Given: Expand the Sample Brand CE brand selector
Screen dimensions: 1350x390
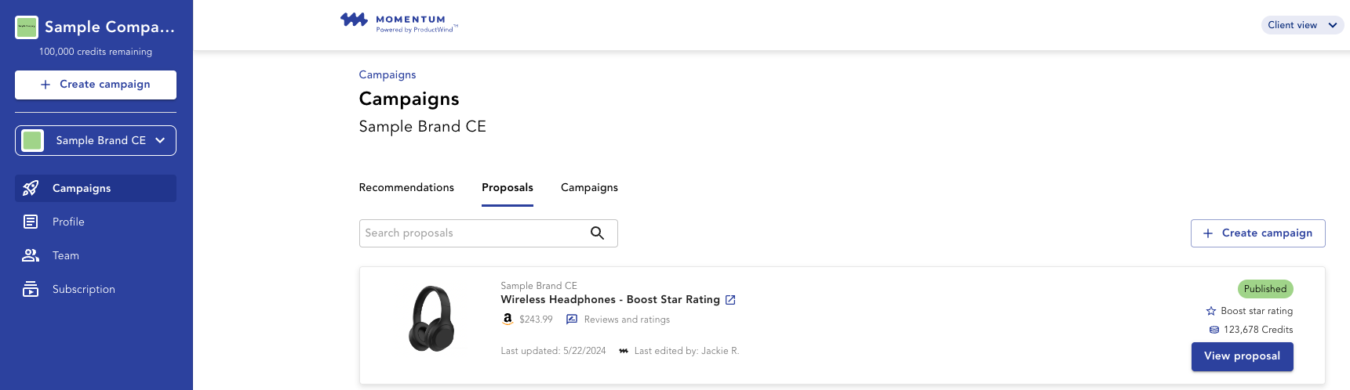Looking at the screenshot, I should (x=96, y=141).
